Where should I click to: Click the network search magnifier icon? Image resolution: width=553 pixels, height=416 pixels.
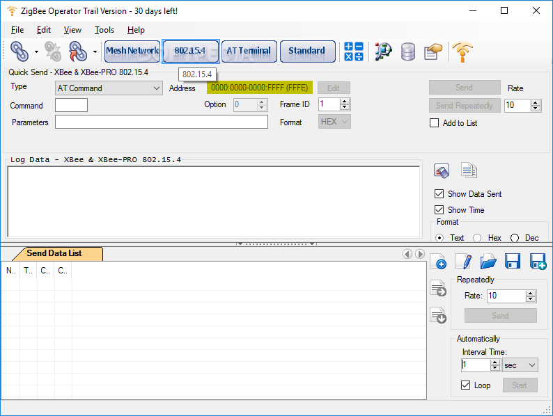383,51
